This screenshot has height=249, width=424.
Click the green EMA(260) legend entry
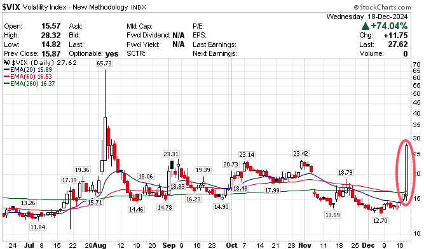coord(29,84)
